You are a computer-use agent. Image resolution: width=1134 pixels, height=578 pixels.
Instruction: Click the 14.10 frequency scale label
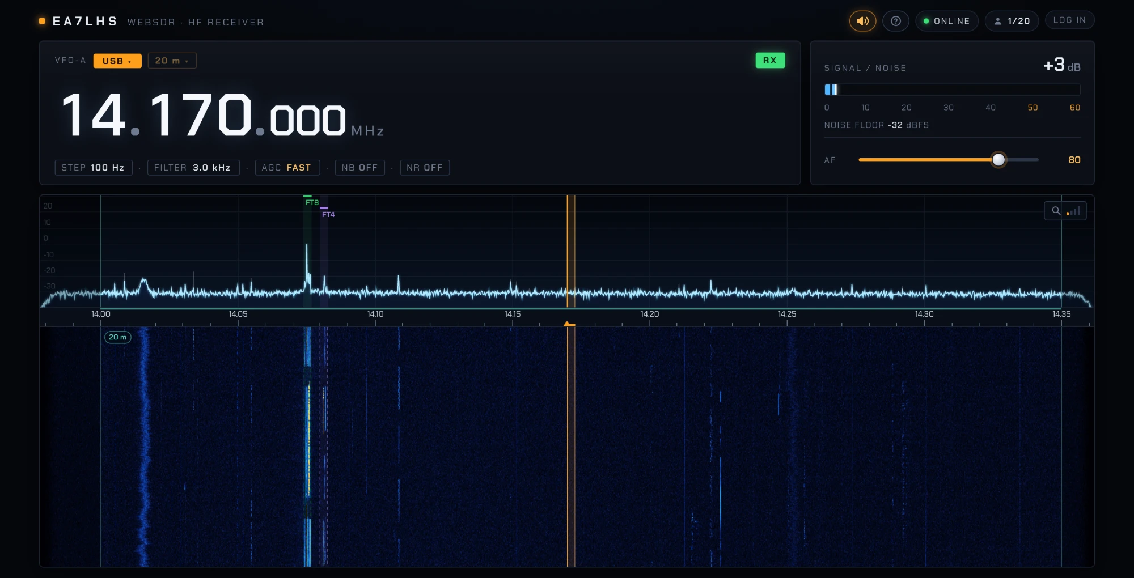click(x=375, y=314)
